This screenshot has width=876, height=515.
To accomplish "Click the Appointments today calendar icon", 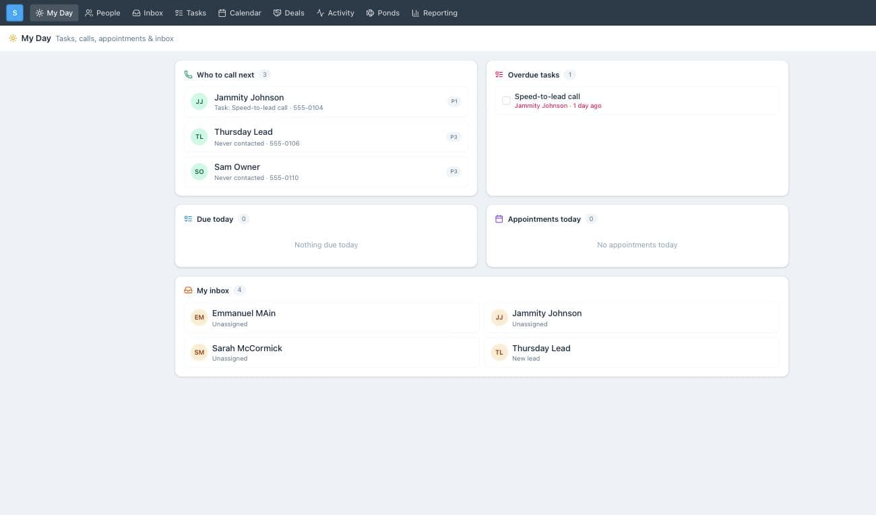I will point(499,219).
